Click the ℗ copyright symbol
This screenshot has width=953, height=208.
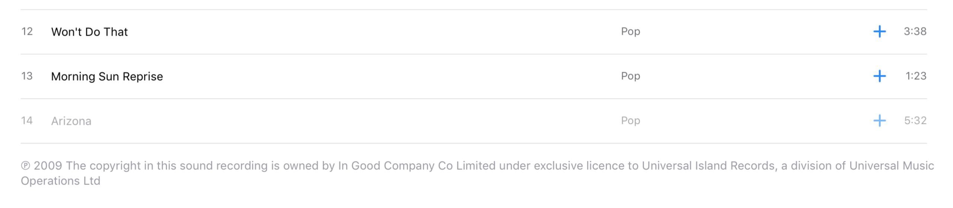pyautogui.click(x=25, y=166)
